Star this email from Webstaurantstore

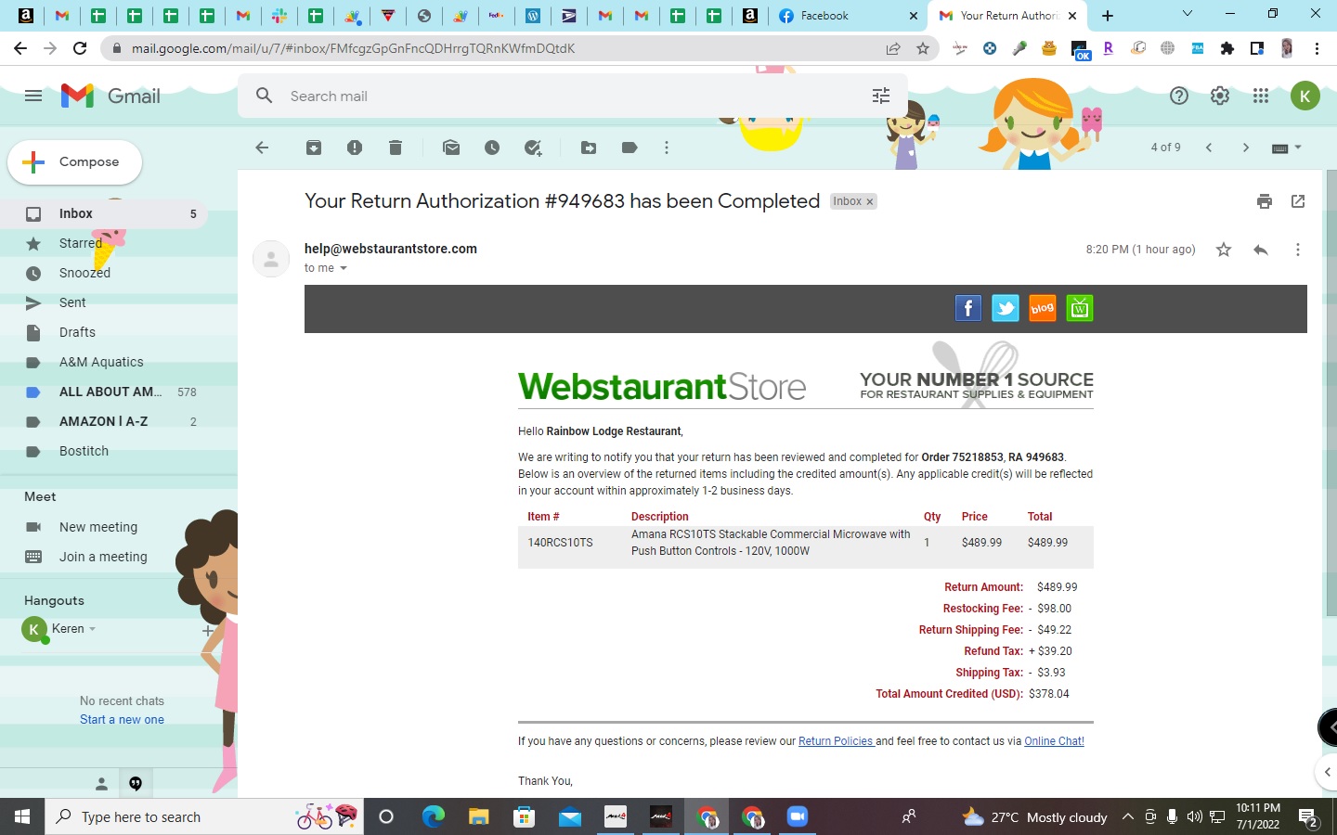[1224, 250]
